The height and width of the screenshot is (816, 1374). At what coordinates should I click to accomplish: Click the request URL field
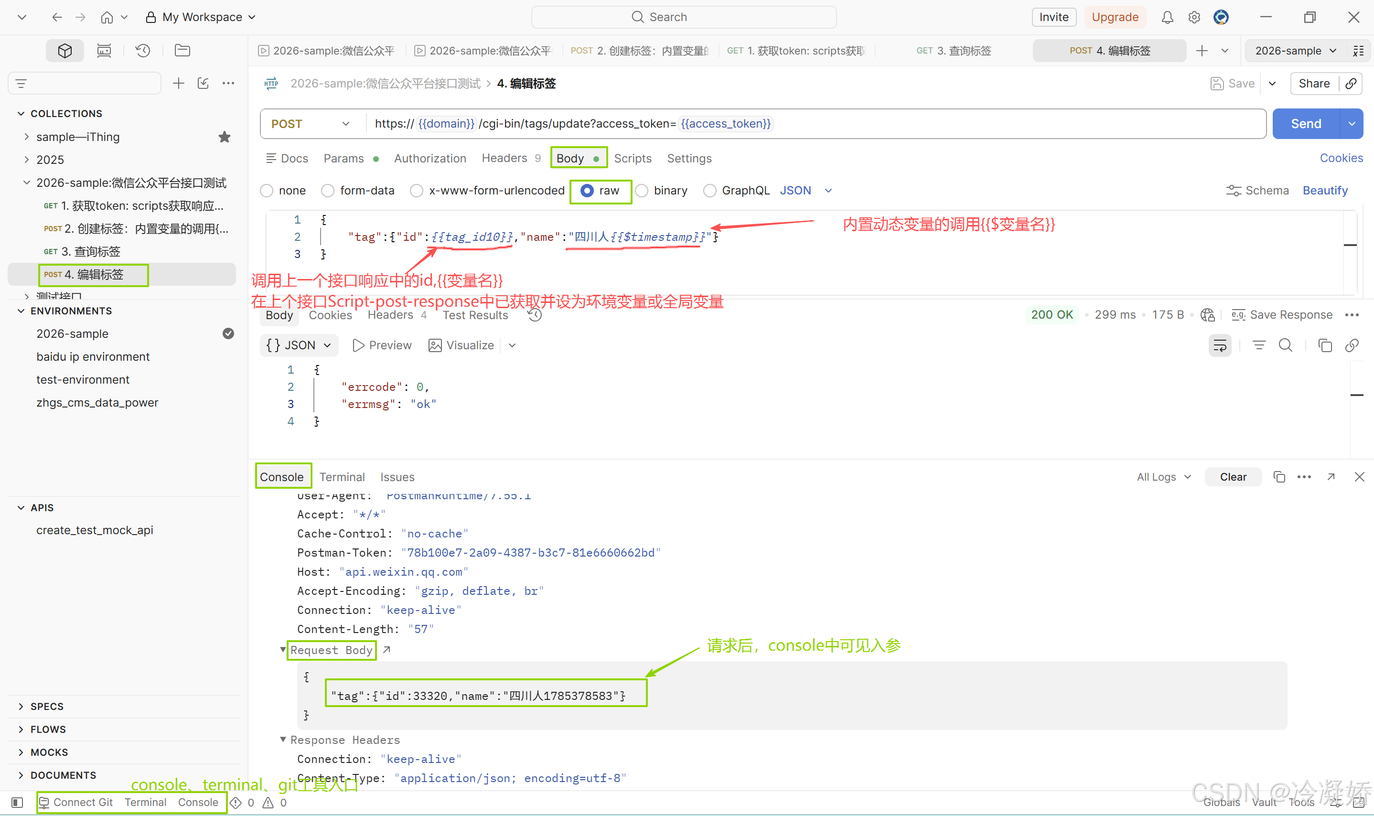[x=816, y=124]
